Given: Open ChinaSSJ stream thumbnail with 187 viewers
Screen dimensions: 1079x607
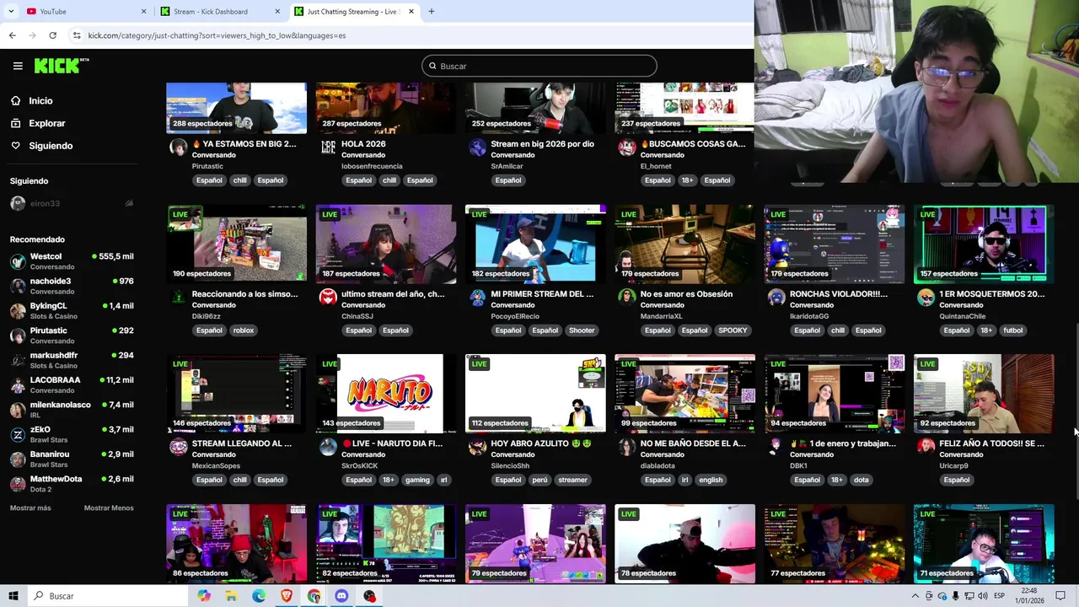Looking at the screenshot, I should coord(385,244).
